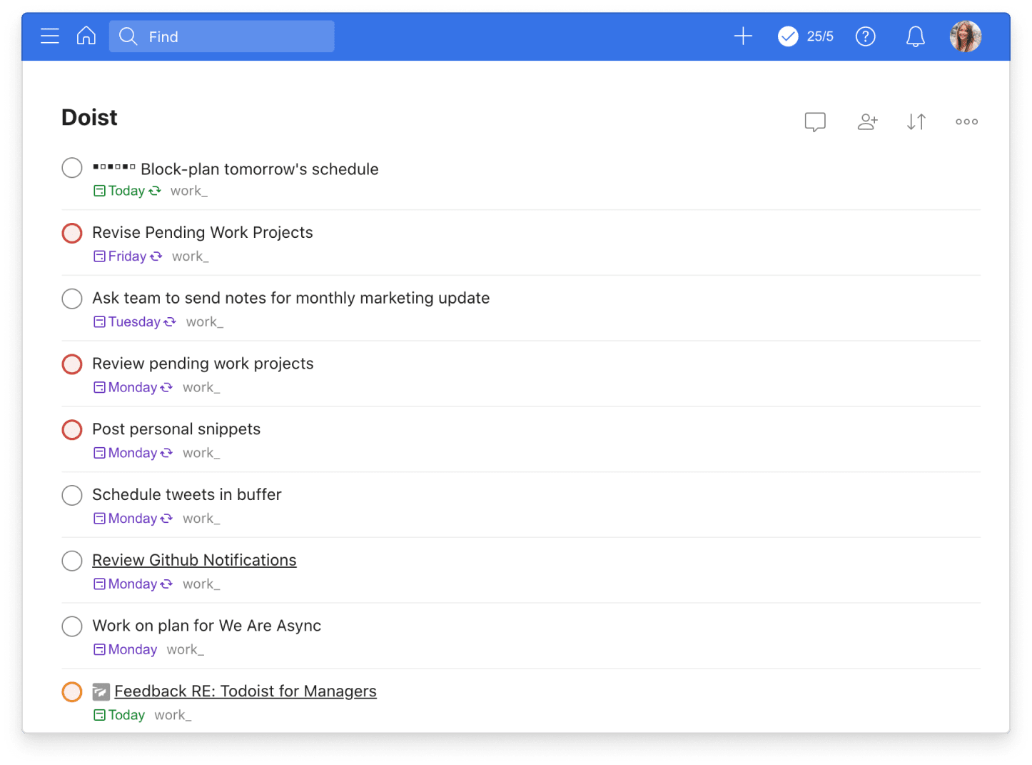Open the three-dot project options menu
The height and width of the screenshot is (765, 1032).
click(x=966, y=121)
